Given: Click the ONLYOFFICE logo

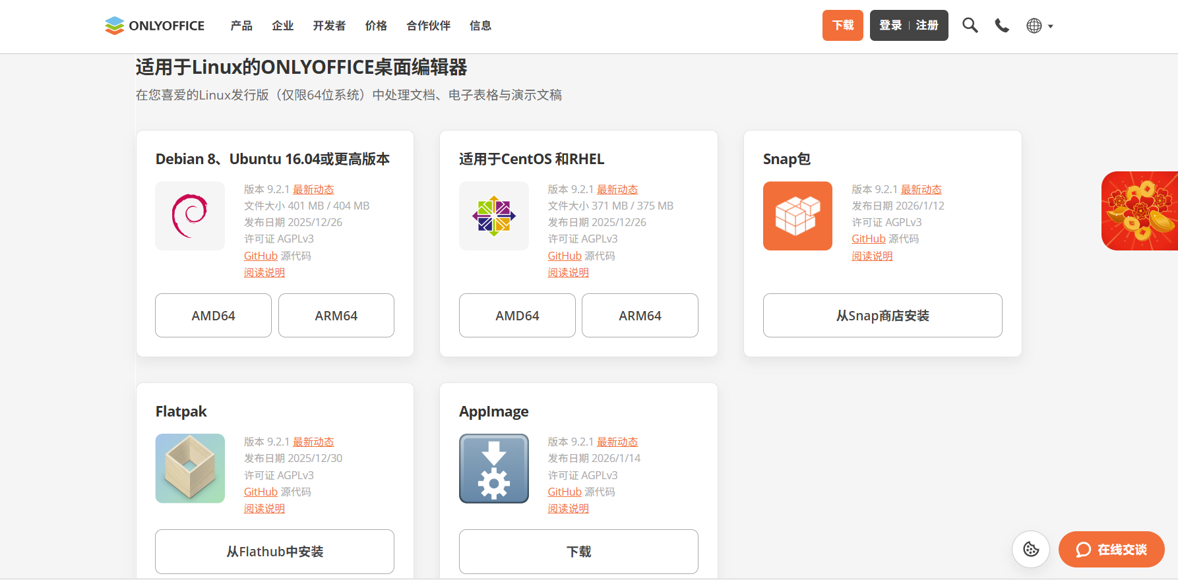Looking at the screenshot, I should click(x=154, y=26).
